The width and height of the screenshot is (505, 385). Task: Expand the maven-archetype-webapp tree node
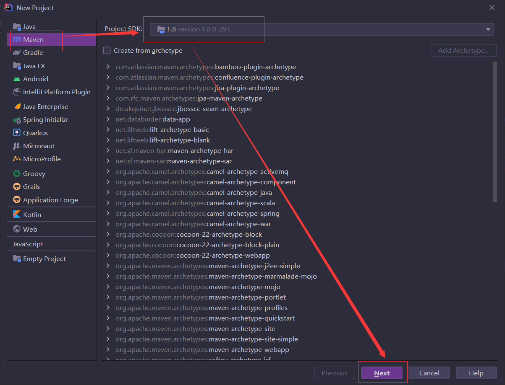[108, 350]
